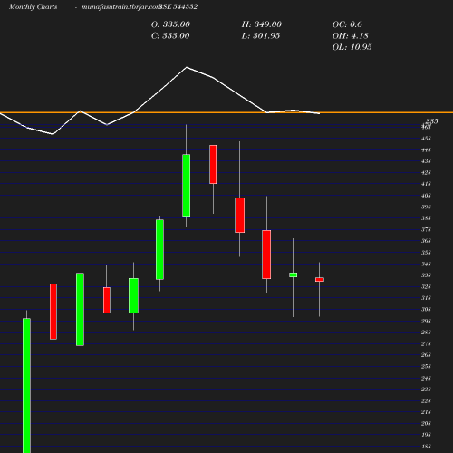This screenshot has height=453, width=453.
Task: Click the 375 price axis label
Action: (x=426, y=230)
